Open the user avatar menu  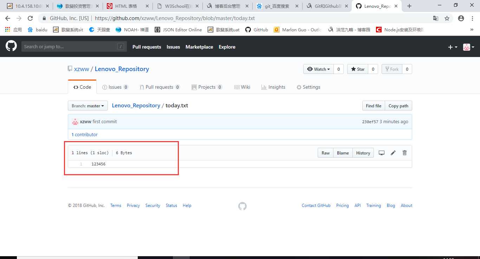pyautogui.click(x=469, y=47)
